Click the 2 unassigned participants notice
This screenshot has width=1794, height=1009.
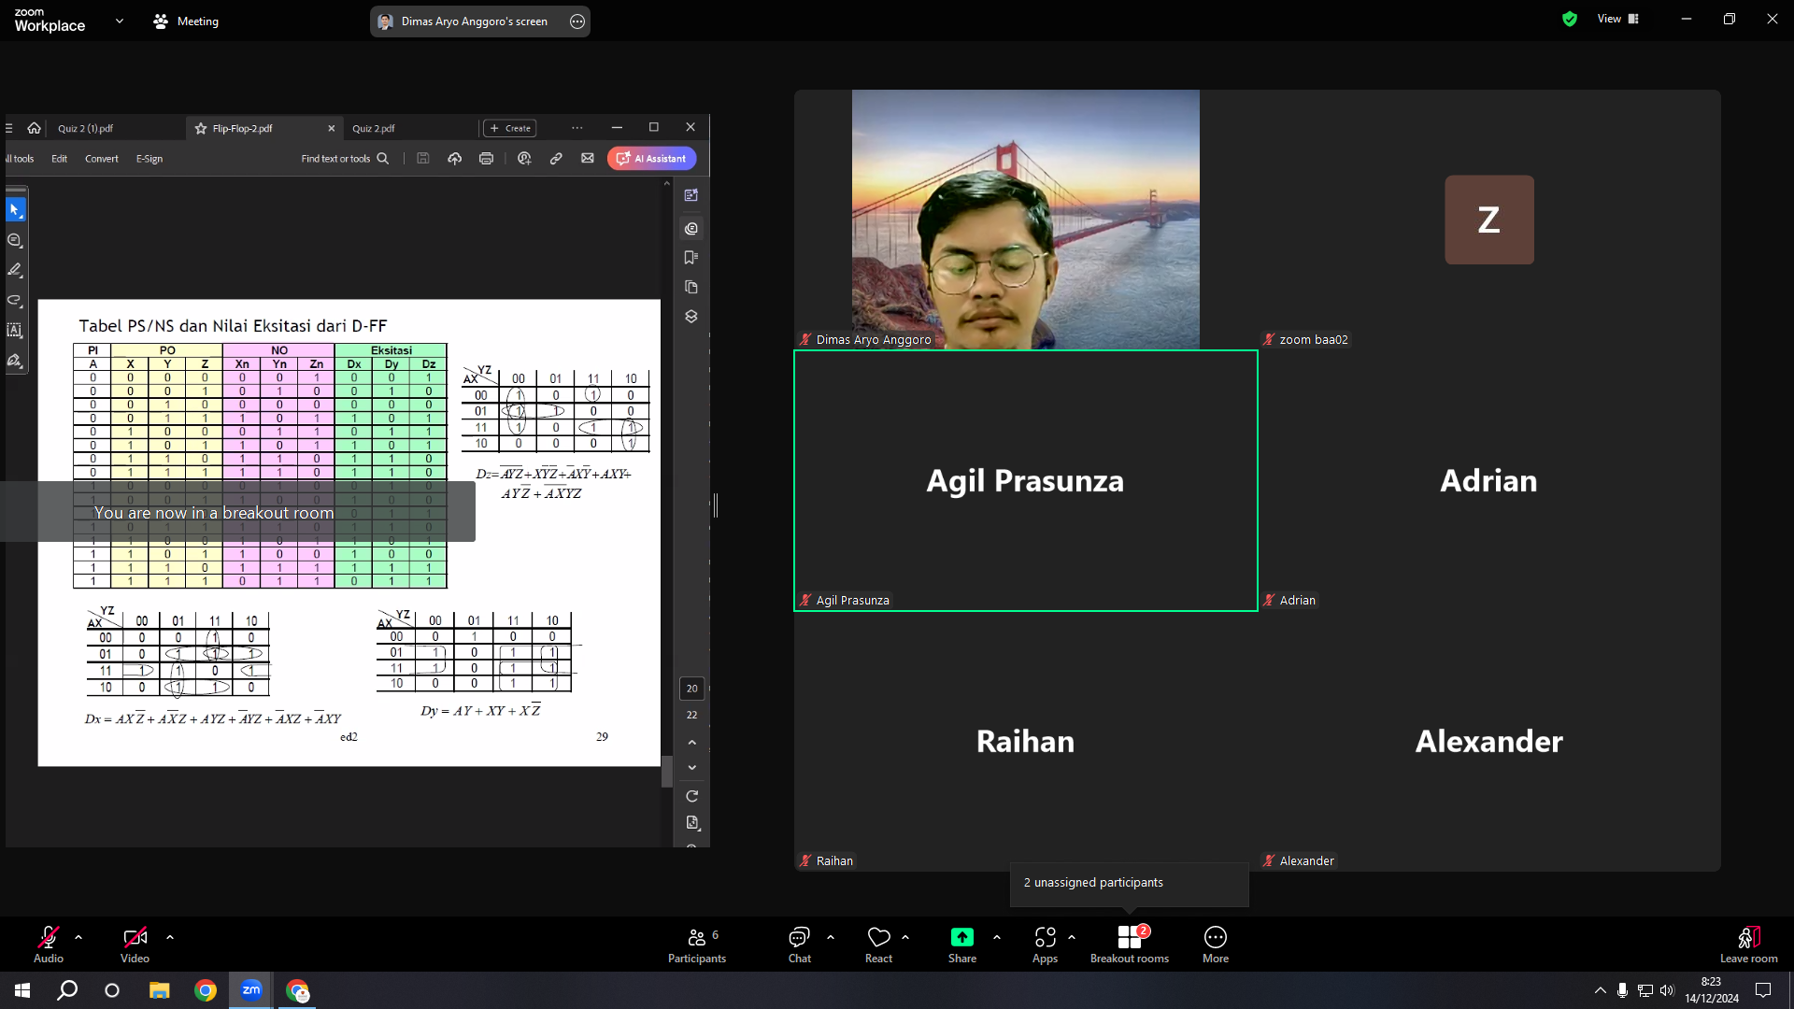pyautogui.click(x=1129, y=883)
